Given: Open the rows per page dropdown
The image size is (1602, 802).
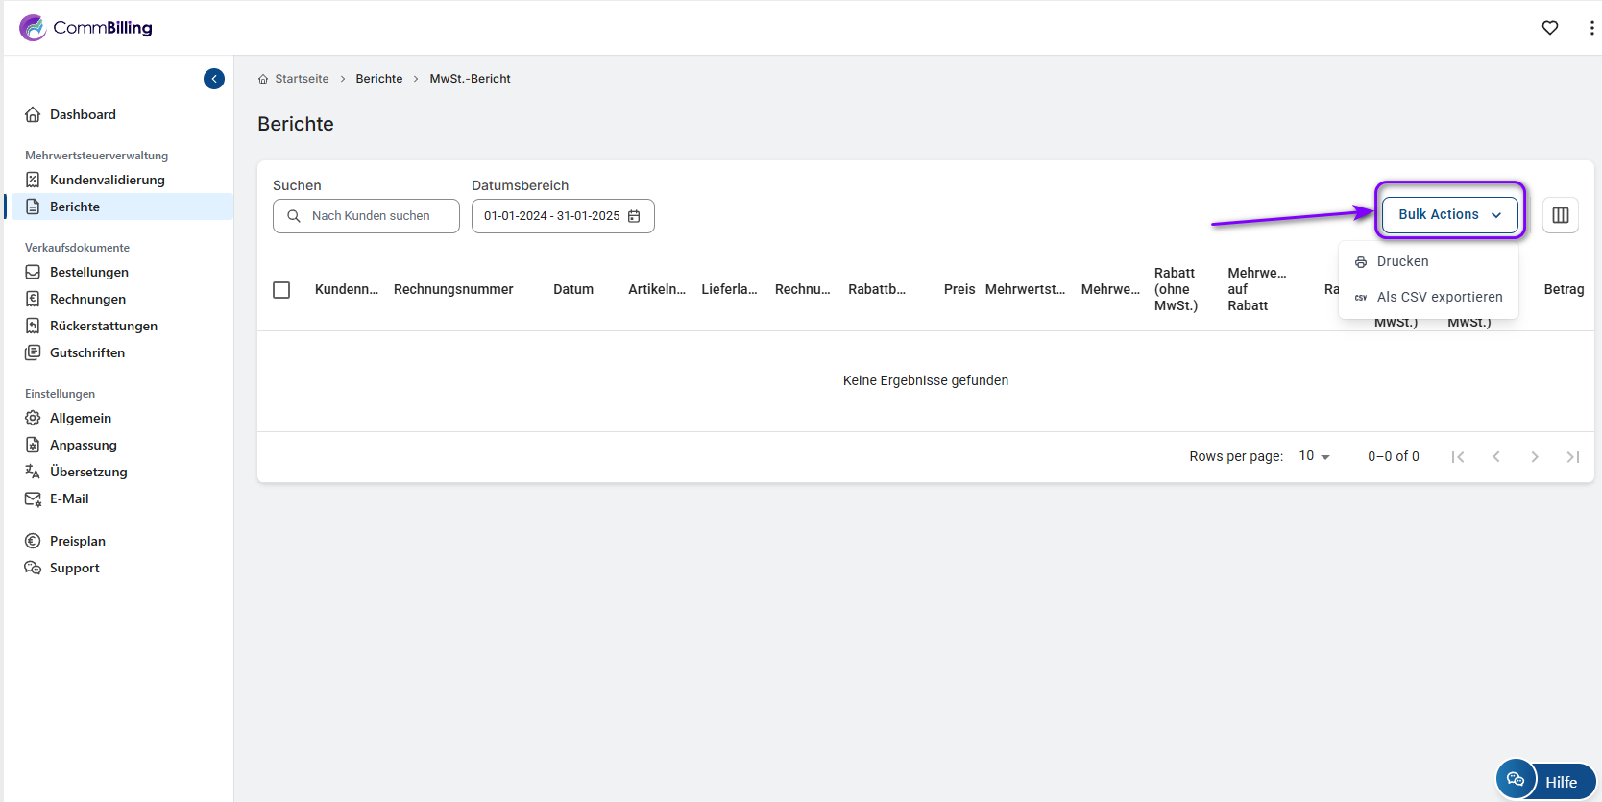Looking at the screenshot, I should (1314, 456).
